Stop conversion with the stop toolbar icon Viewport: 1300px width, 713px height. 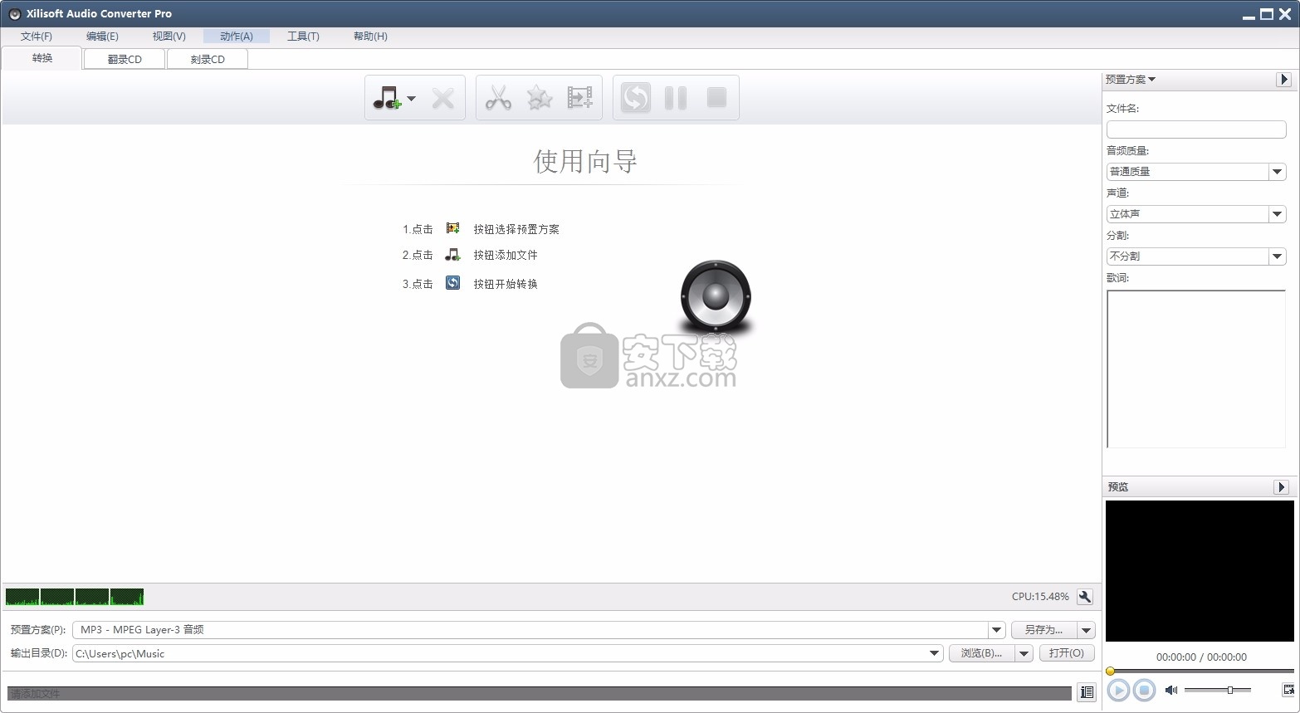pyautogui.click(x=716, y=98)
